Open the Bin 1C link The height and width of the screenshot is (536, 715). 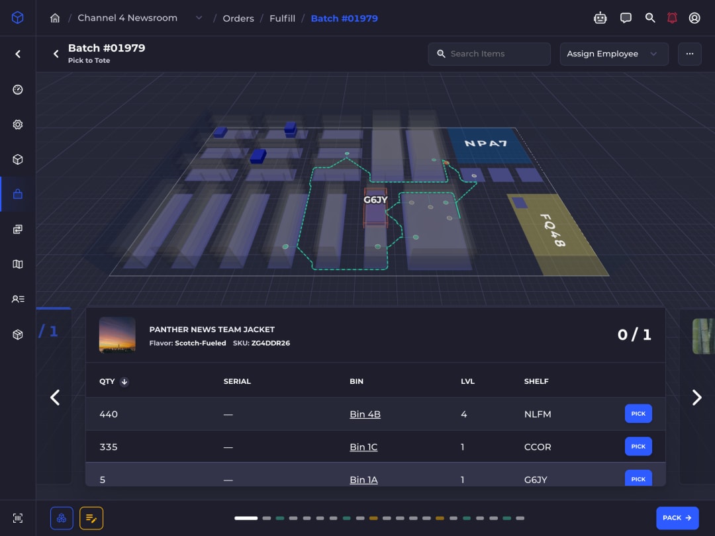(363, 447)
